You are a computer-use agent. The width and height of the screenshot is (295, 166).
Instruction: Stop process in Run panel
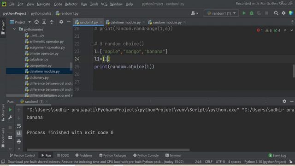click(x=10, y=128)
